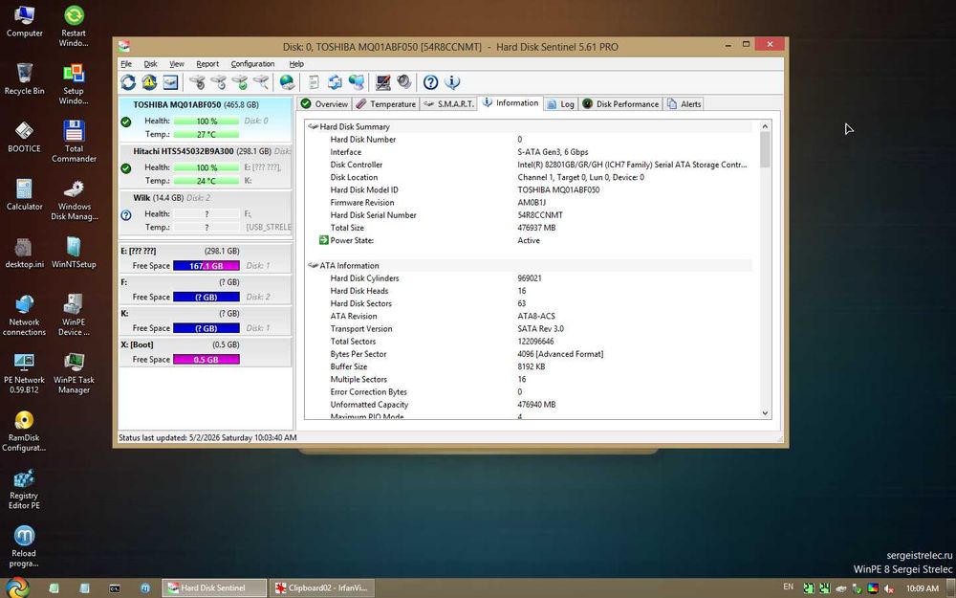Click the blue question mark Help icon
956x598 pixels.
pos(430,82)
